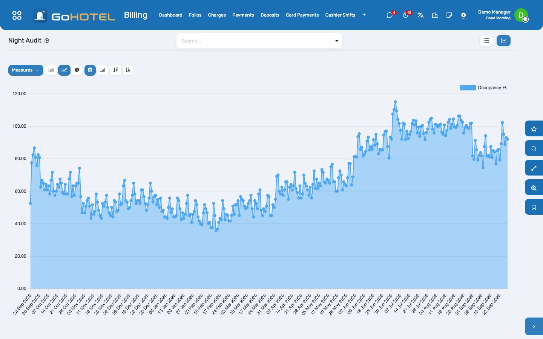Switch to pie chart view
543x339 pixels.
[77, 70]
